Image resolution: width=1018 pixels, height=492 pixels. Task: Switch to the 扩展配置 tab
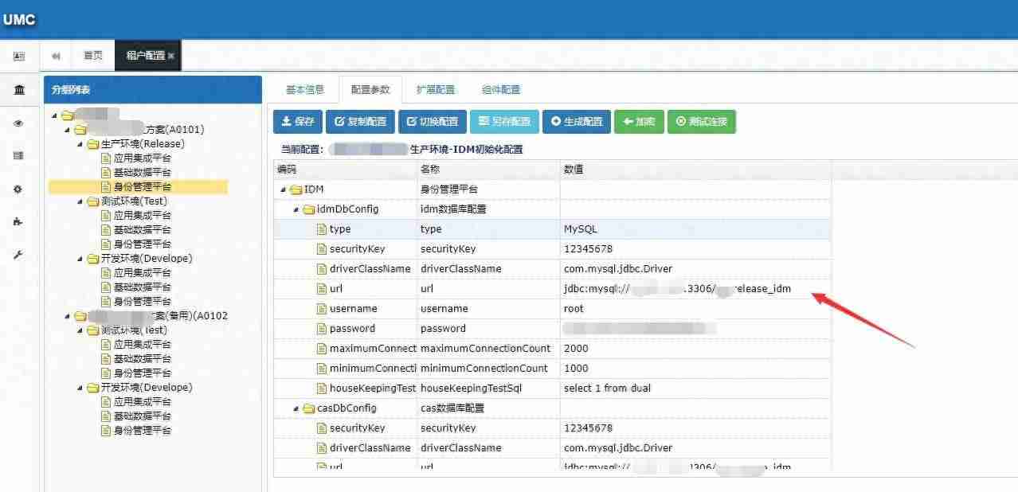pos(436,90)
